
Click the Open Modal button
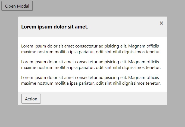pyautogui.click(x=17, y=6)
